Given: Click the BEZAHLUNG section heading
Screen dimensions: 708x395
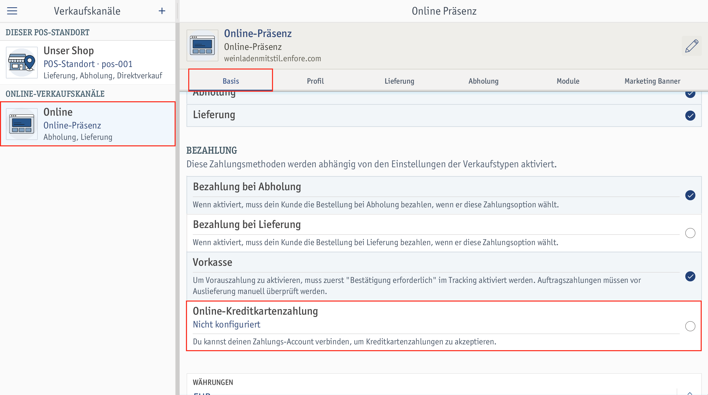Looking at the screenshot, I should click(x=212, y=150).
